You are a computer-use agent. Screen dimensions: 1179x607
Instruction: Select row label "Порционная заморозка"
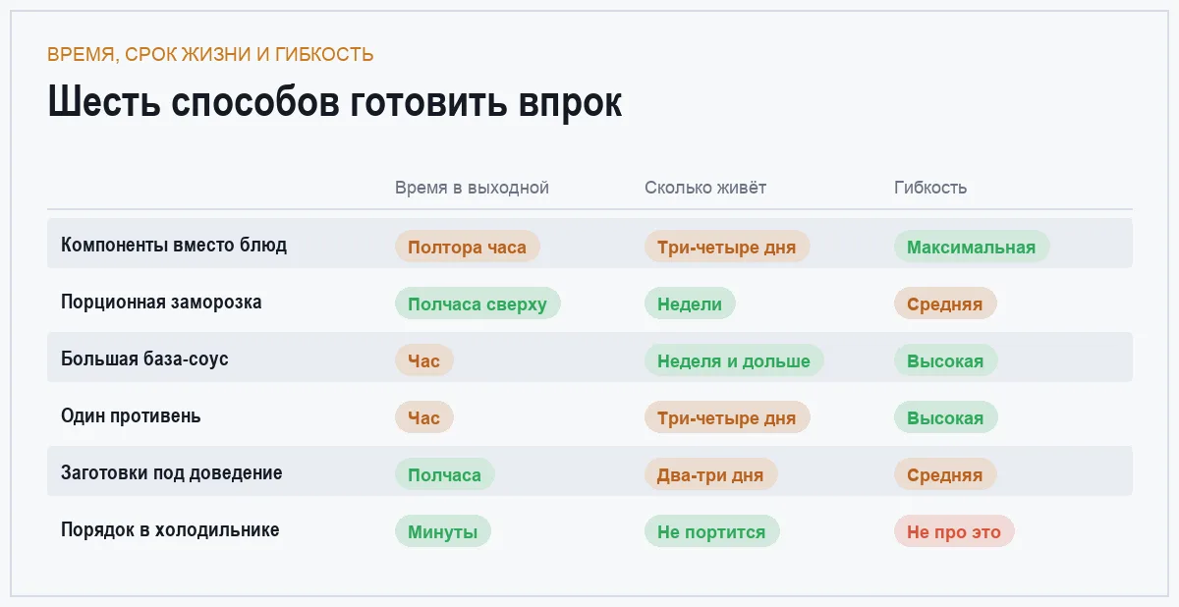pos(161,302)
